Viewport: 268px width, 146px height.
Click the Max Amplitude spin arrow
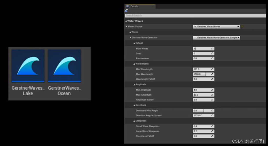[x=213, y=95]
